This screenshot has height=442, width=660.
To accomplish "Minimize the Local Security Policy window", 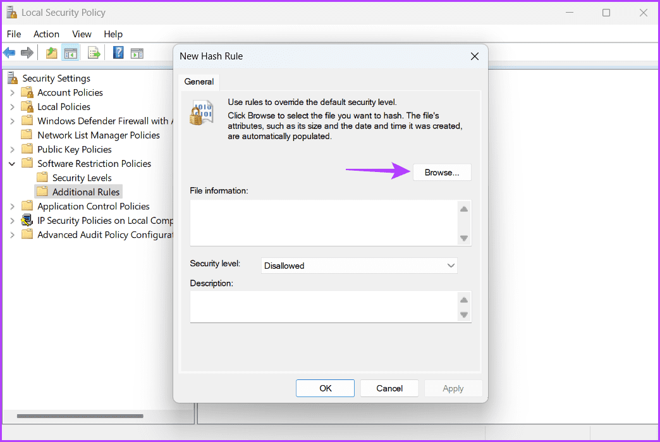I will click(x=569, y=13).
